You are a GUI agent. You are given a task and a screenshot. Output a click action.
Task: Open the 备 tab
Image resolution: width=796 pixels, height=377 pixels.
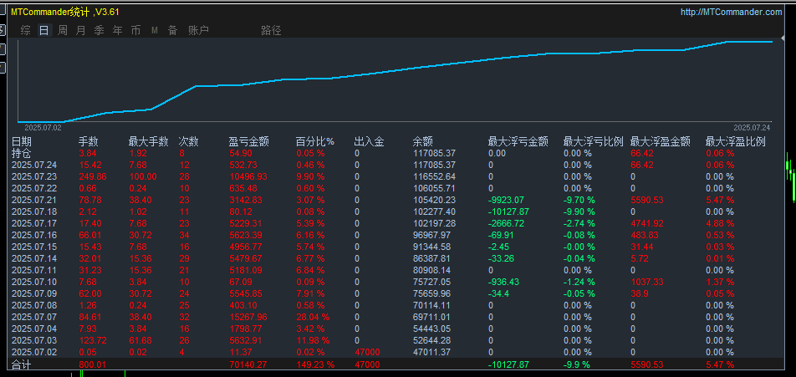pos(172,30)
